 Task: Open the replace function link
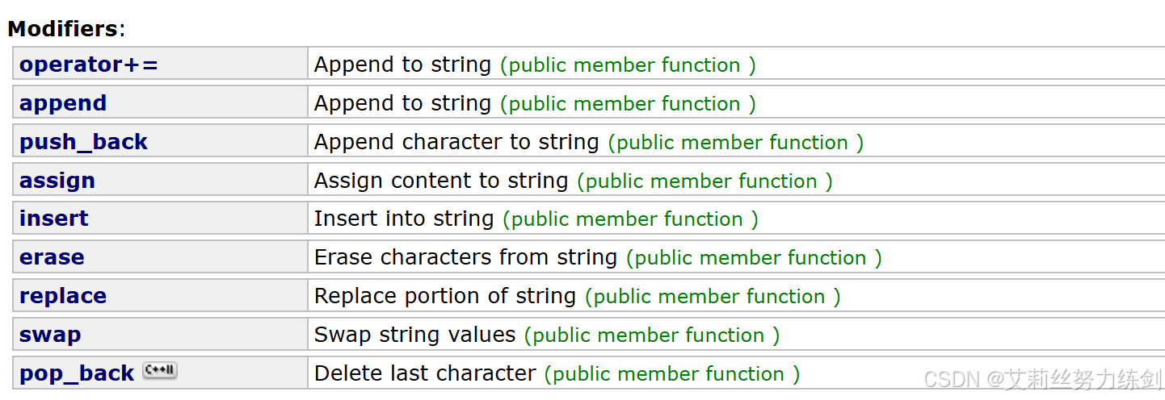tap(63, 296)
